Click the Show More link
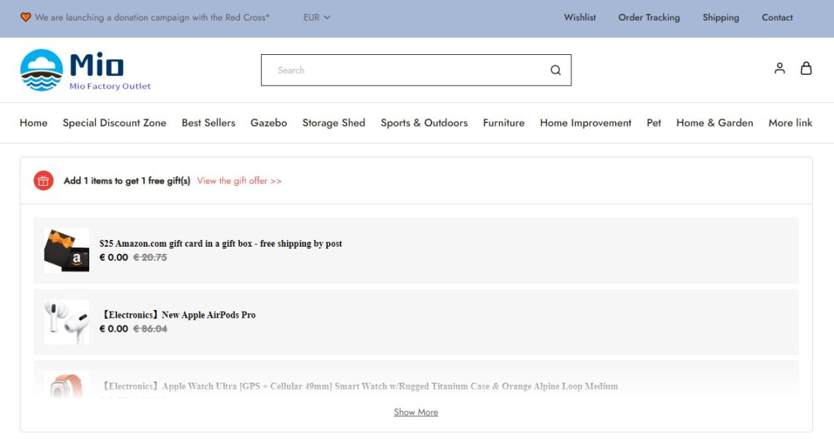Viewport: 834px width, 439px height. [x=416, y=412]
